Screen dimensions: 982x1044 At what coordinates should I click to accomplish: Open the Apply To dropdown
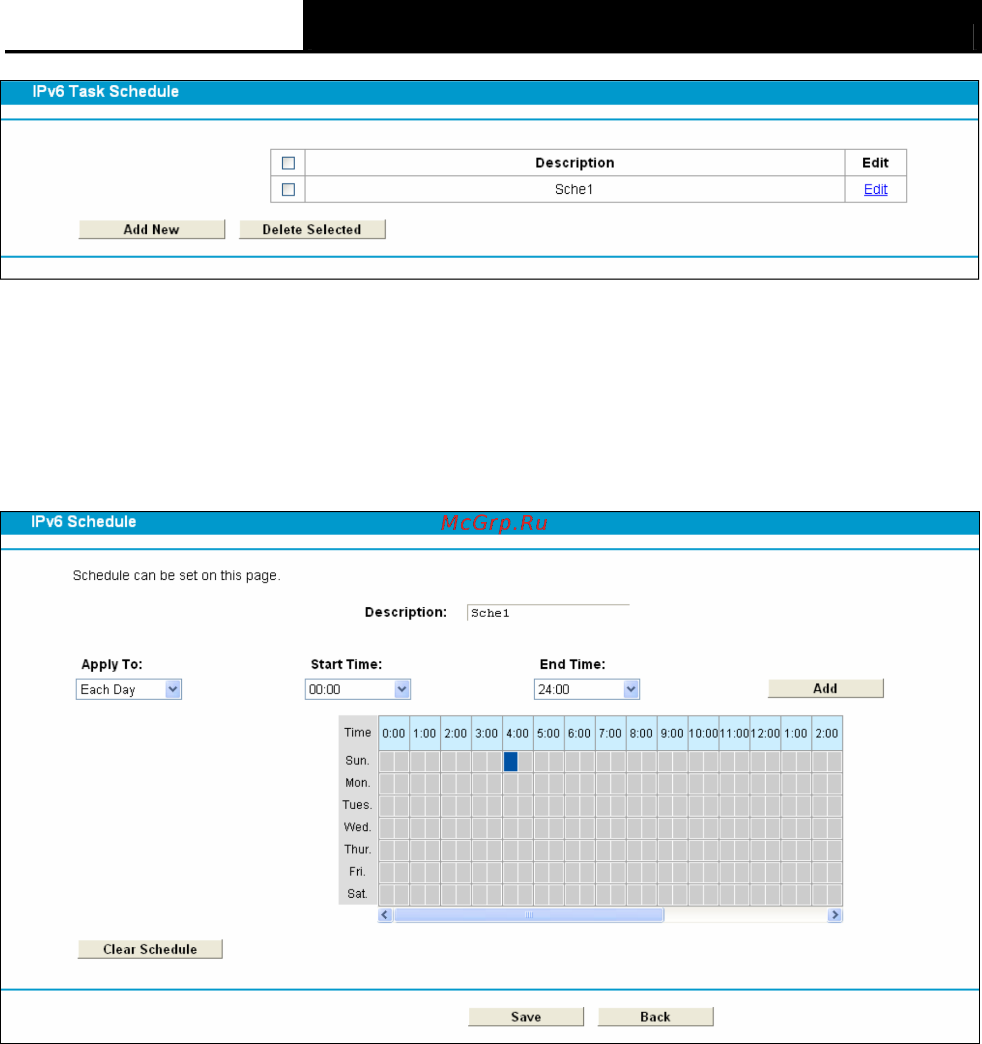click(x=129, y=689)
